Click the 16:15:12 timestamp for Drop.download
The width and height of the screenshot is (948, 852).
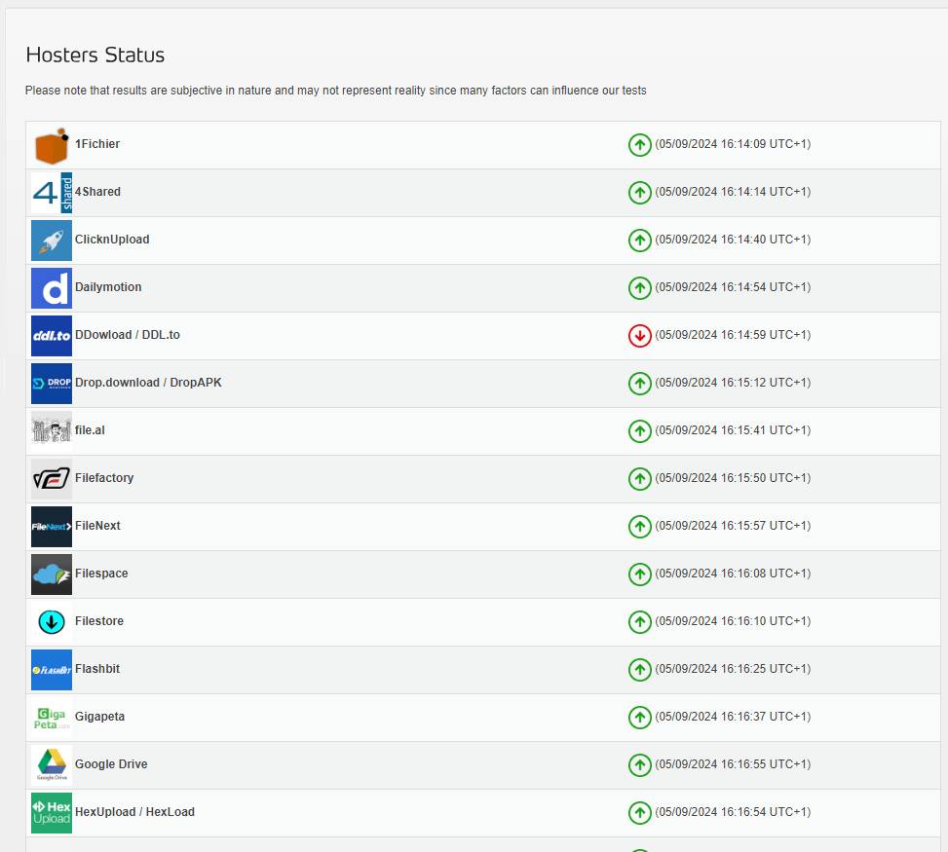(733, 383)
